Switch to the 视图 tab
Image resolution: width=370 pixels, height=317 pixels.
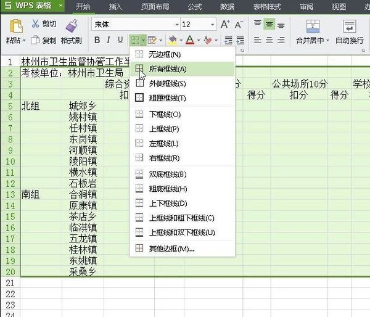point(339,6)
